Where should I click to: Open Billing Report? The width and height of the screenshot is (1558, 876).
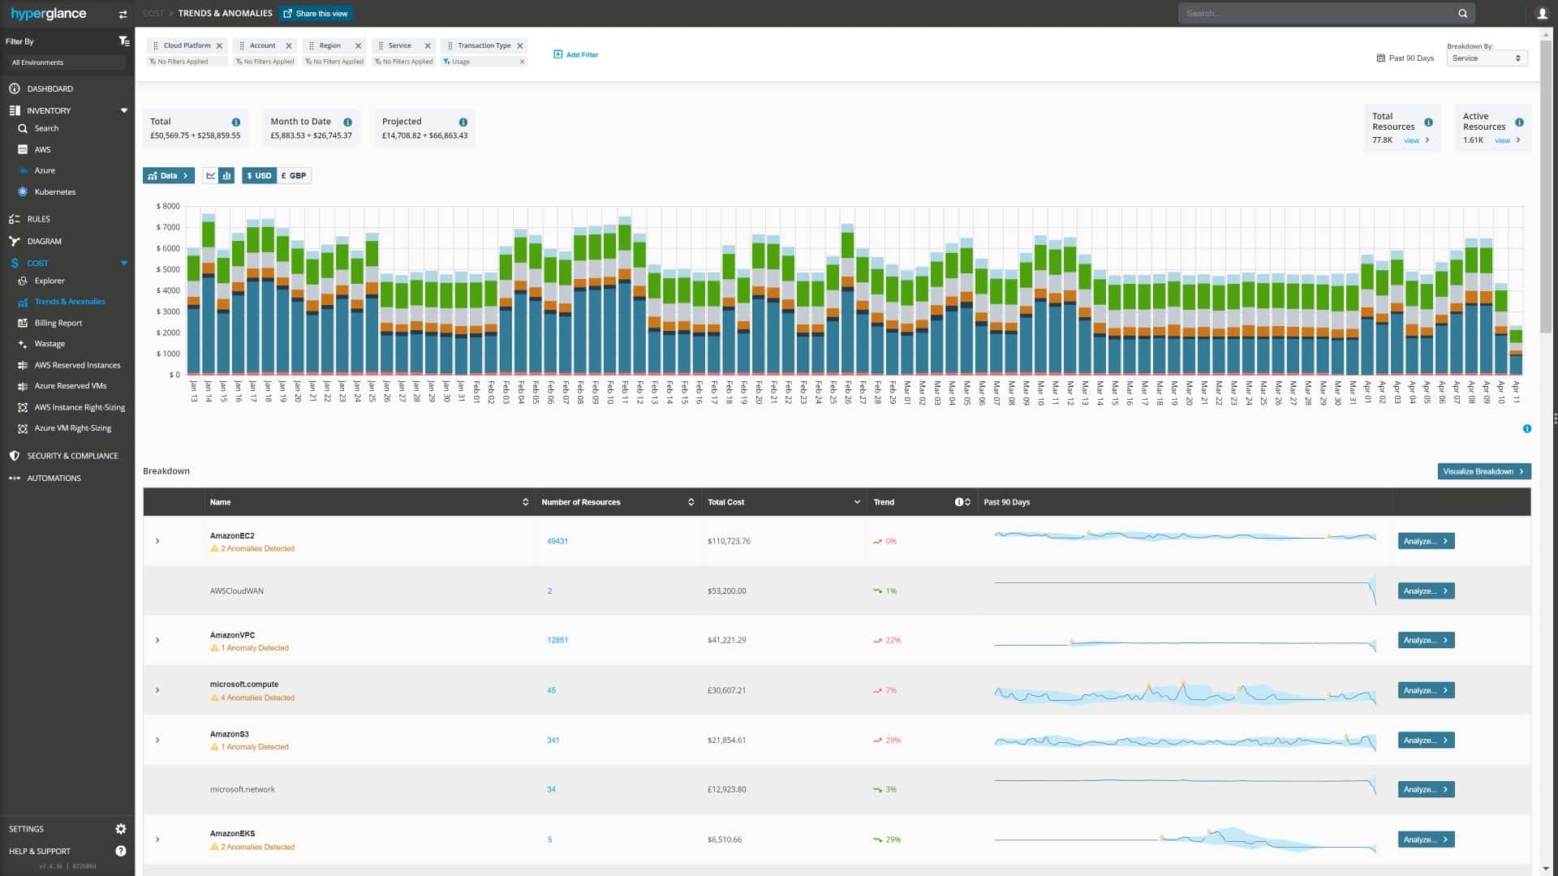(x=58, y=323)
